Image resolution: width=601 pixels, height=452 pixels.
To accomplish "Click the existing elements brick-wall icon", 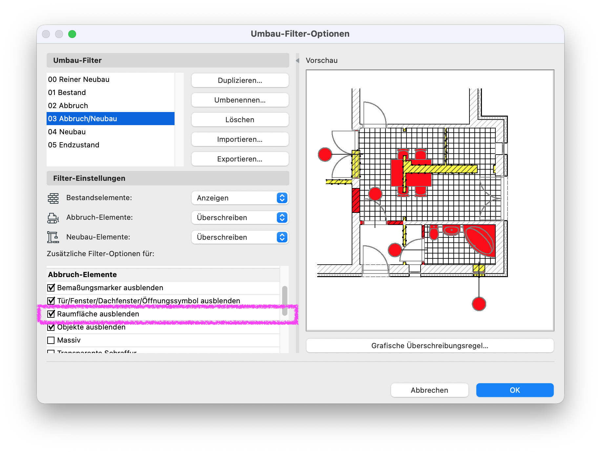I will (x=53, y=198).
